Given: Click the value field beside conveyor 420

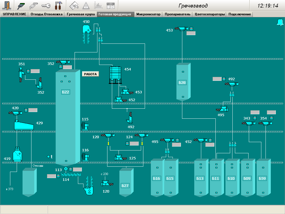Looking at the screenshot, I should (x=33, y=110).
